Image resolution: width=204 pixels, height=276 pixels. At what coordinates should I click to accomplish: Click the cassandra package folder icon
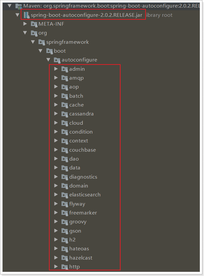click(x=64, y=114)
